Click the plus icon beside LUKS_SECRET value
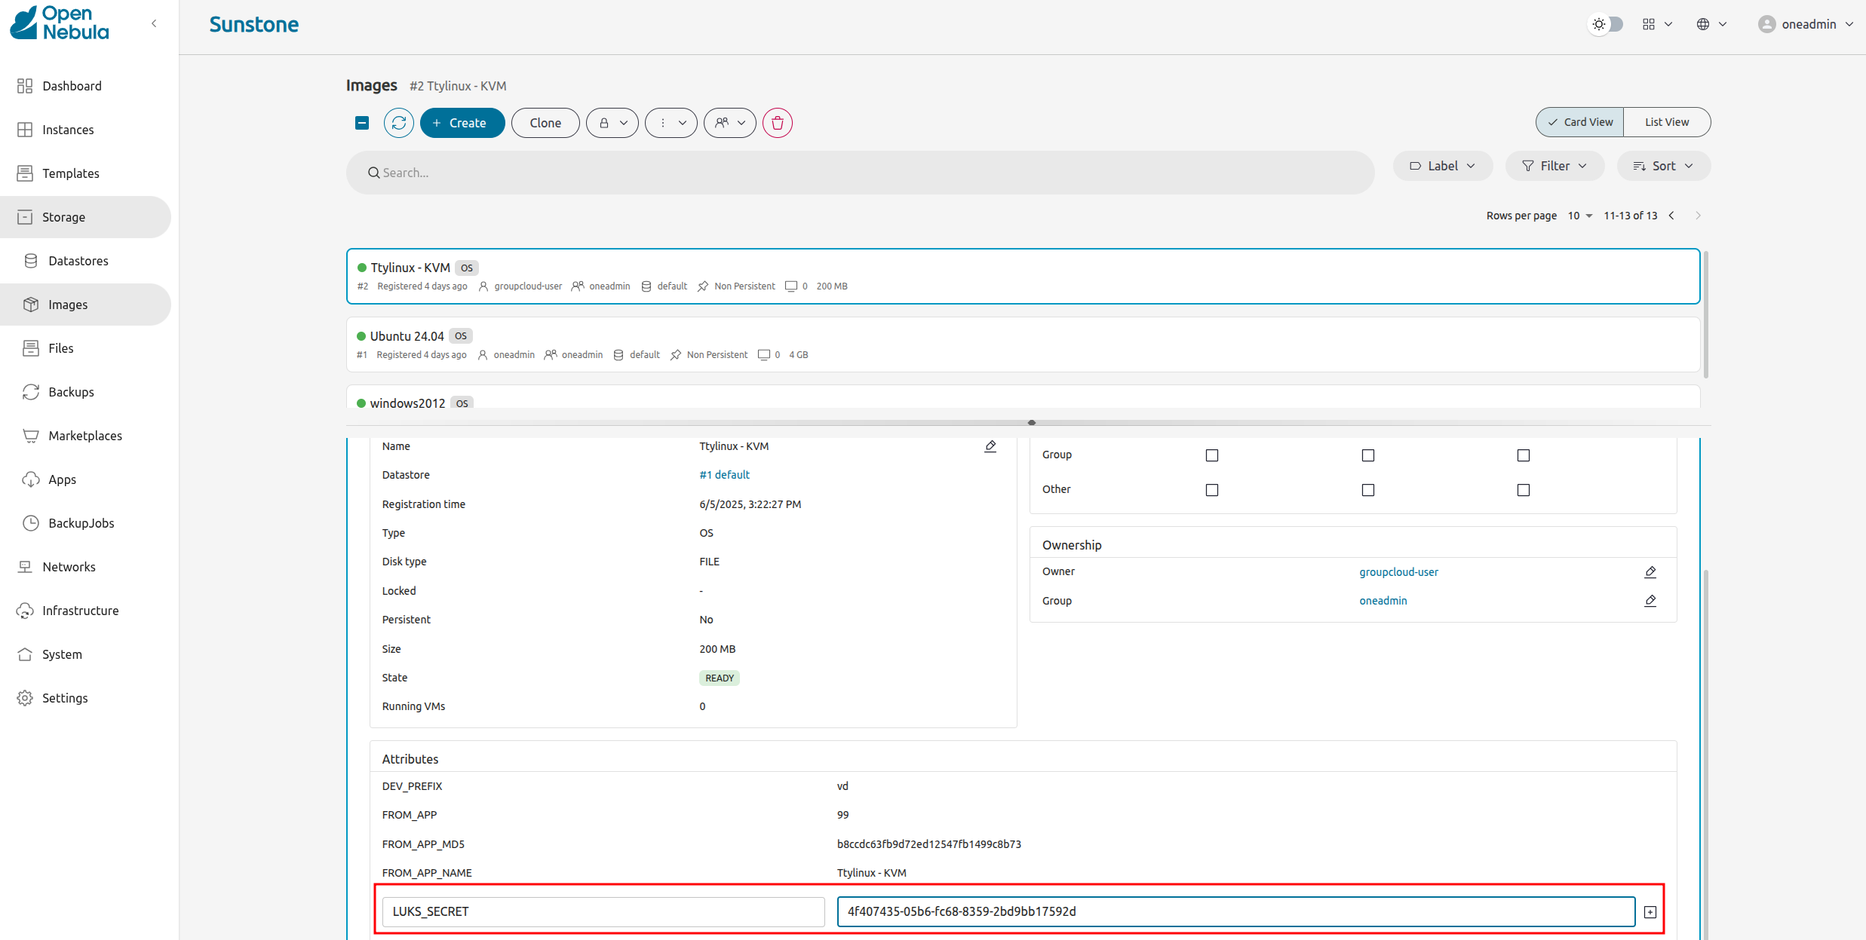Image resolution: width=1866 pixels, height=940 pixels. coord(1650,912)
